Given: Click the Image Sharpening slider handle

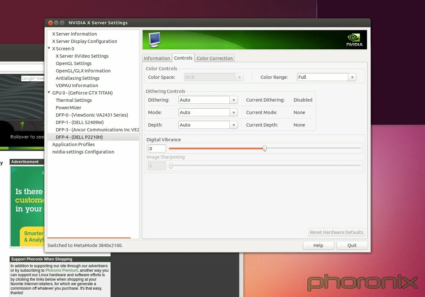Looking at the screenshot, I should [x=171, y=166].
